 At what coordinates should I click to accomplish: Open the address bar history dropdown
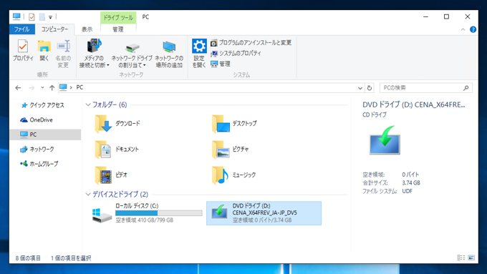point(360,88)
